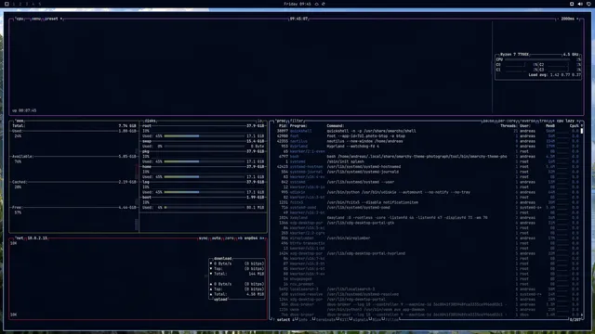Click the process list scrollbar thumb
Viewport: 595px width, 334px height.
pos(582,131)
